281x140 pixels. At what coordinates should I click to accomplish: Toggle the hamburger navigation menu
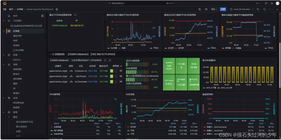5,9
